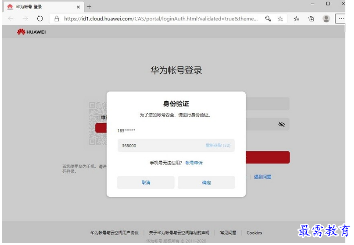The height and width of the screenshot is (245, 354).
Task: Click the 身份验证 dialog title
Action: pyautogui.click(x=176, y=104)
